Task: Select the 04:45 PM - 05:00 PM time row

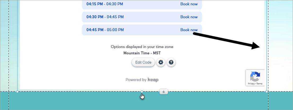Action: point(142,30)
